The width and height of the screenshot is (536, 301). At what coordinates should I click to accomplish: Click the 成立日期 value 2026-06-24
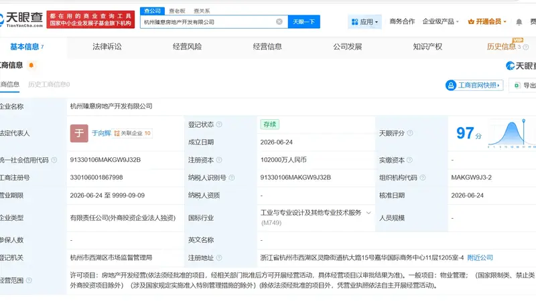[276, 142]
